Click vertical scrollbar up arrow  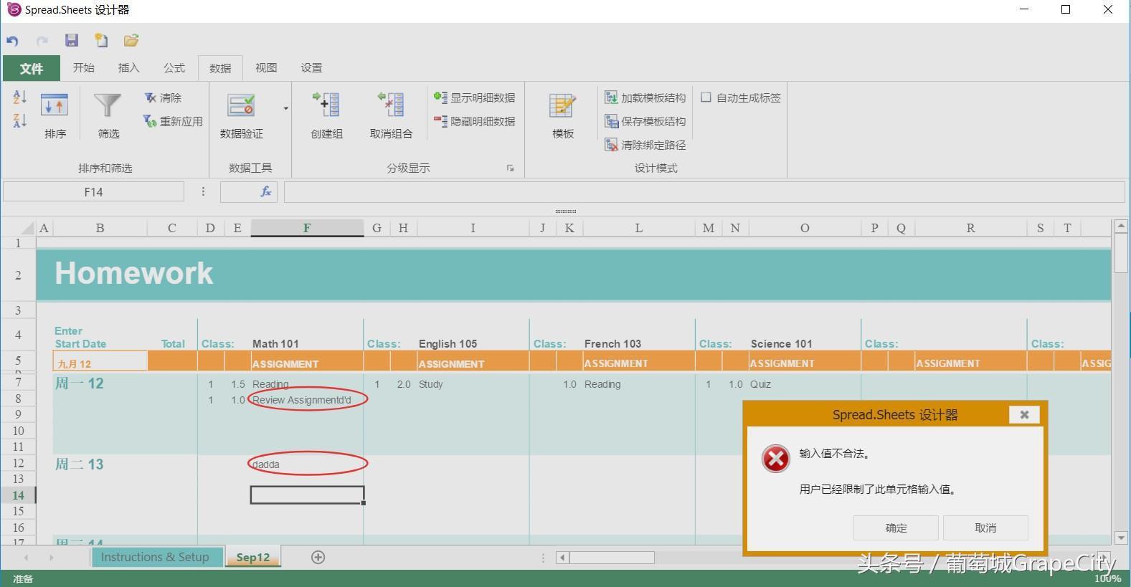1121,226
